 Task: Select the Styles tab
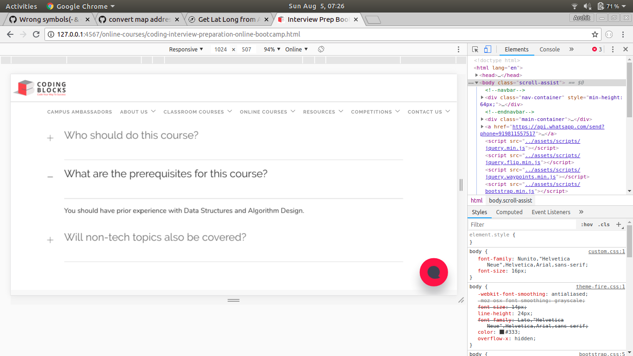point(479,212)
